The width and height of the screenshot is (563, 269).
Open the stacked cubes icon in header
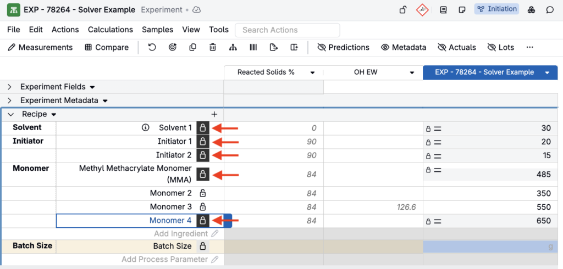[532, 10]
